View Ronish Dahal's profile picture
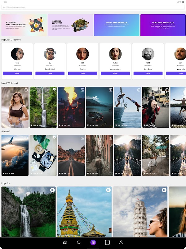Viewport: 186px width, 249px height. coord(50,54)
